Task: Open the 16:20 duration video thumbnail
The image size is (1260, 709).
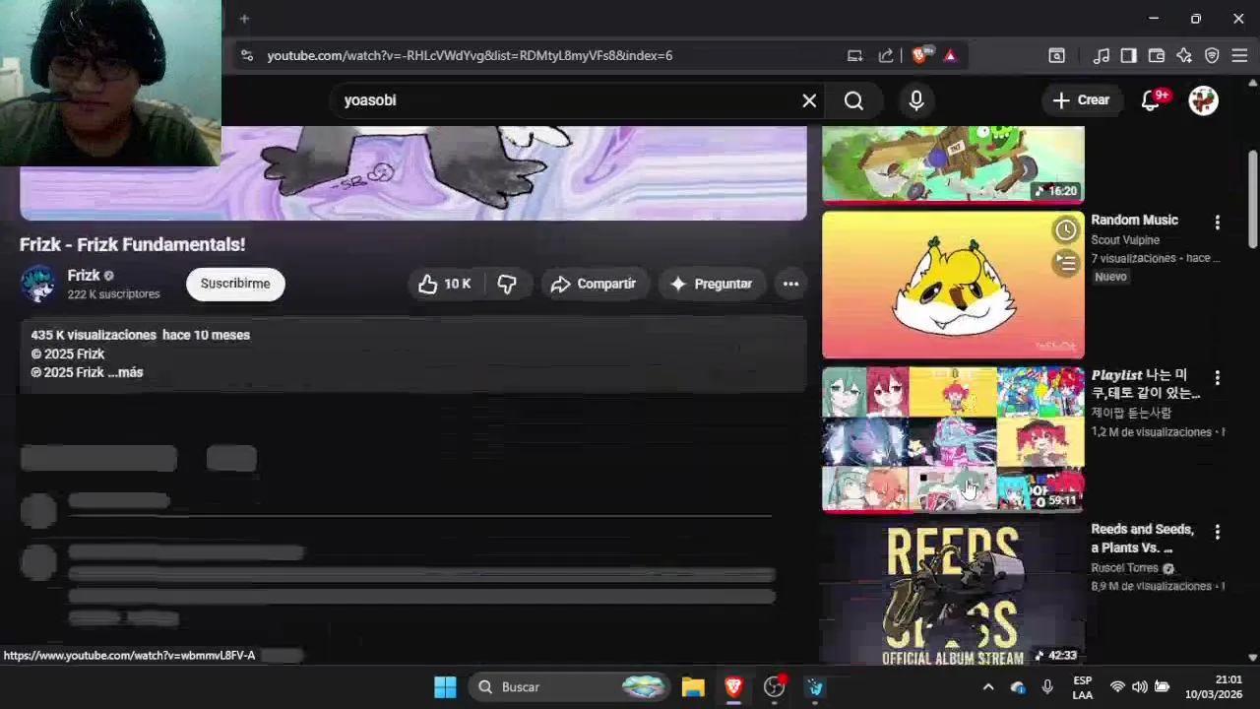Action: (953, 163)
